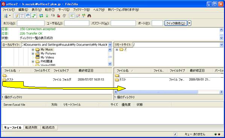Select remote テスト folder in file list
The image size is (225, 138).
point(122,79)
